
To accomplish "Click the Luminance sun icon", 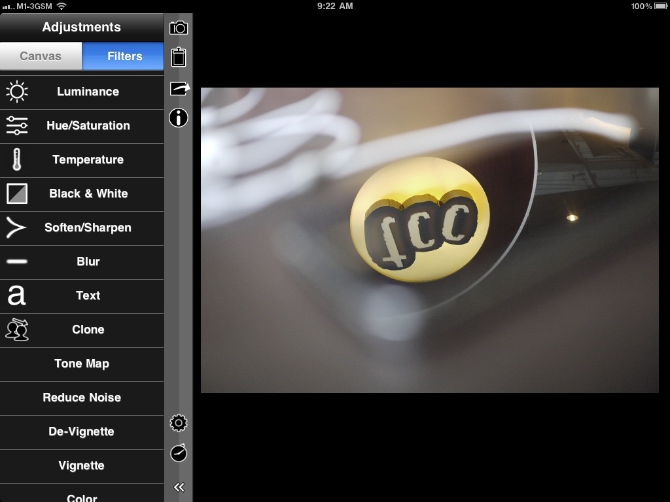I will pos(17,92).
